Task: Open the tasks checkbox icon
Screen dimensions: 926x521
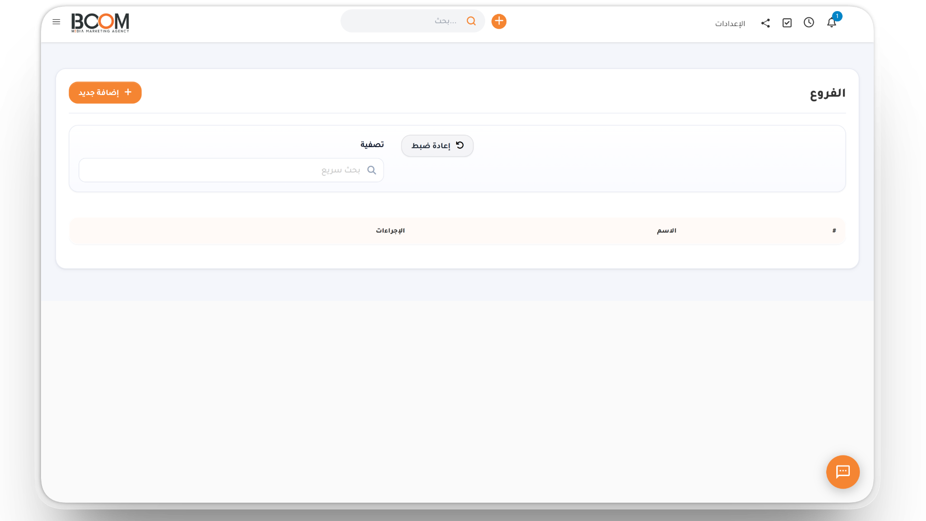Action: [787, 23]
